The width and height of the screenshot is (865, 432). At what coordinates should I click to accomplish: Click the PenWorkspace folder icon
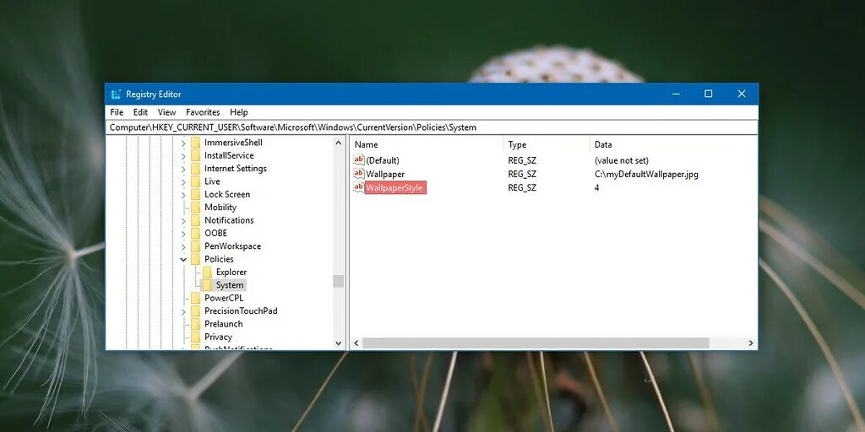click(195, 246)
